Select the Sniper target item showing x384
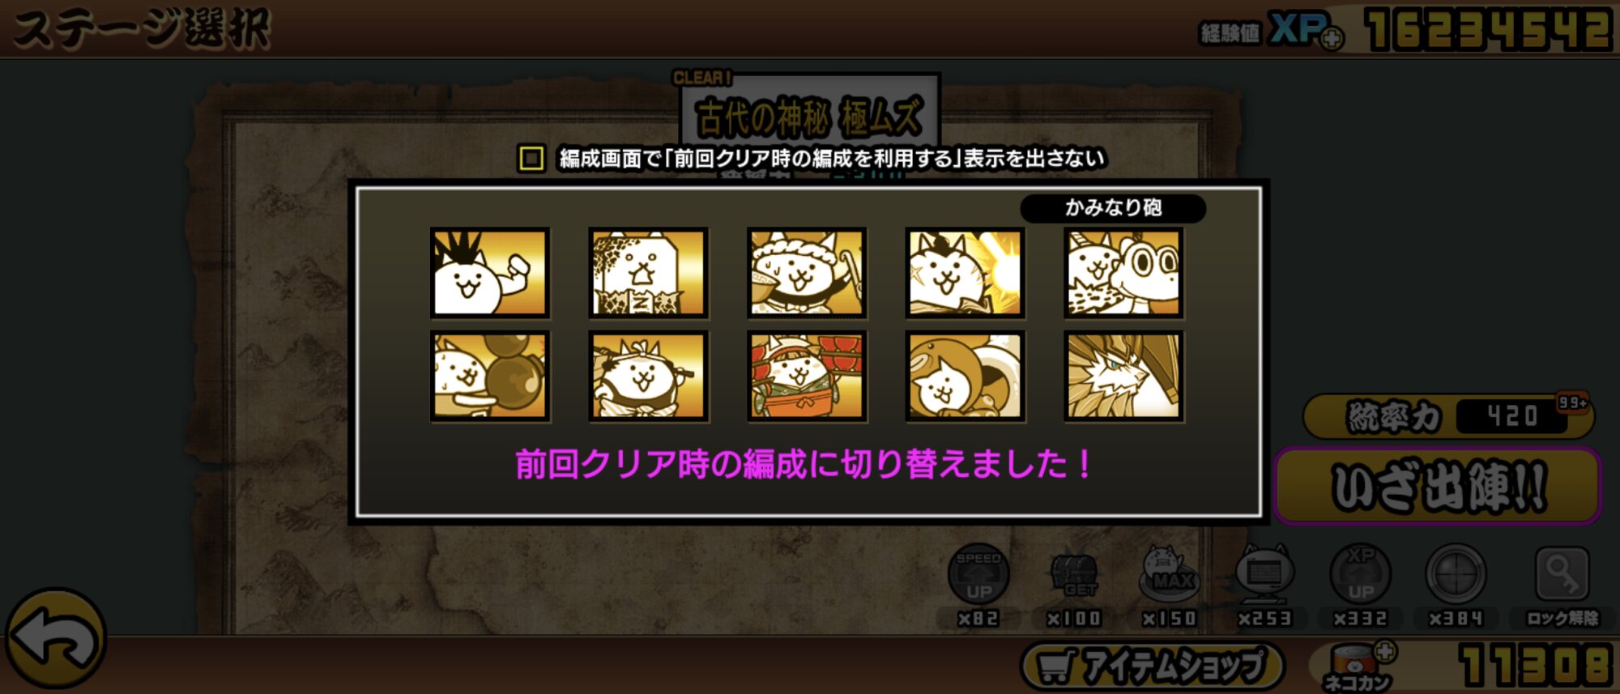Image resolution: width=1620 pixels, height=694 pixels. click(1456, 573)
